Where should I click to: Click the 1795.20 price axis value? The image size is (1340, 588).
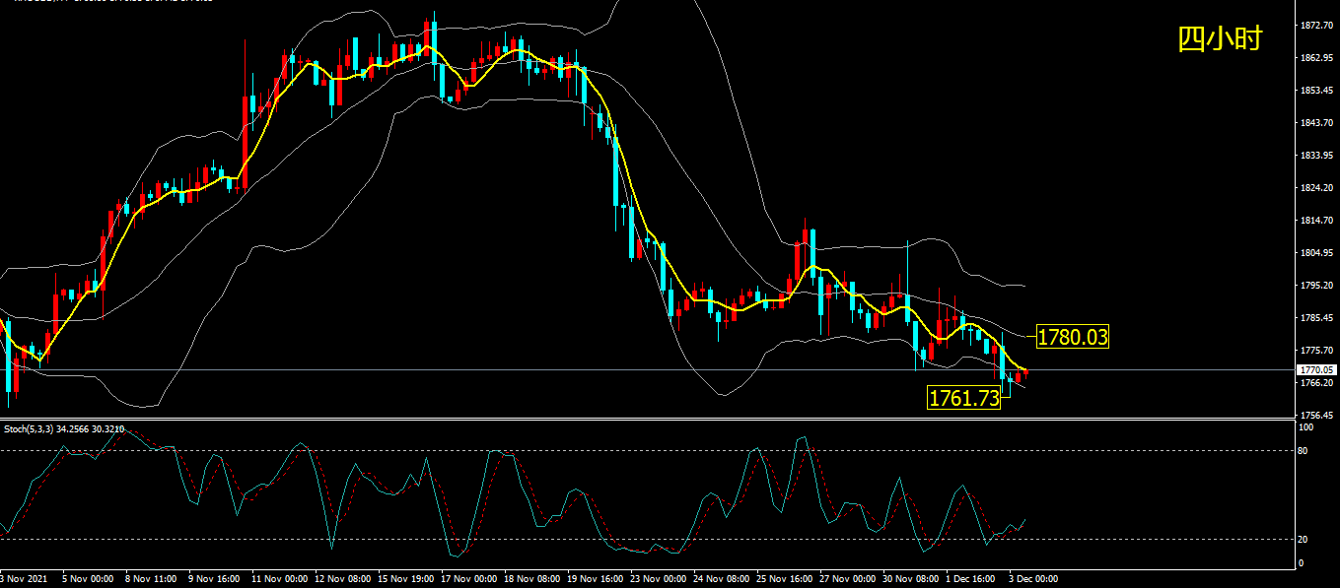tap(1318, 286)
